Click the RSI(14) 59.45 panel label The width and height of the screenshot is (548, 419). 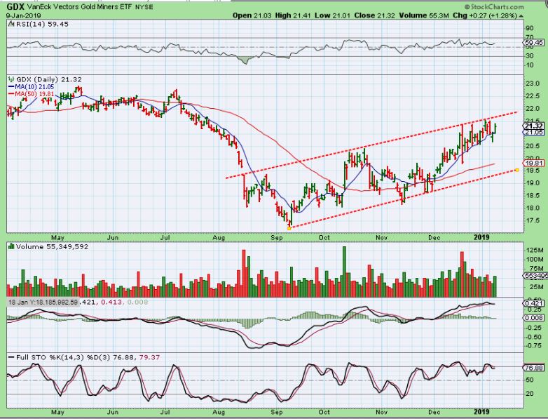[41, 24]
